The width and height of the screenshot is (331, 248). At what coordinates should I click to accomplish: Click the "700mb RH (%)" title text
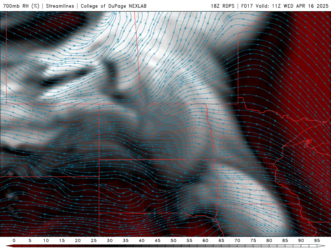(x=21, y=6)
